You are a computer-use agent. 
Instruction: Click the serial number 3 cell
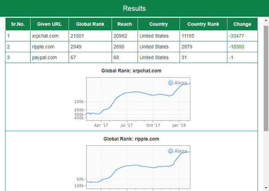18,57
